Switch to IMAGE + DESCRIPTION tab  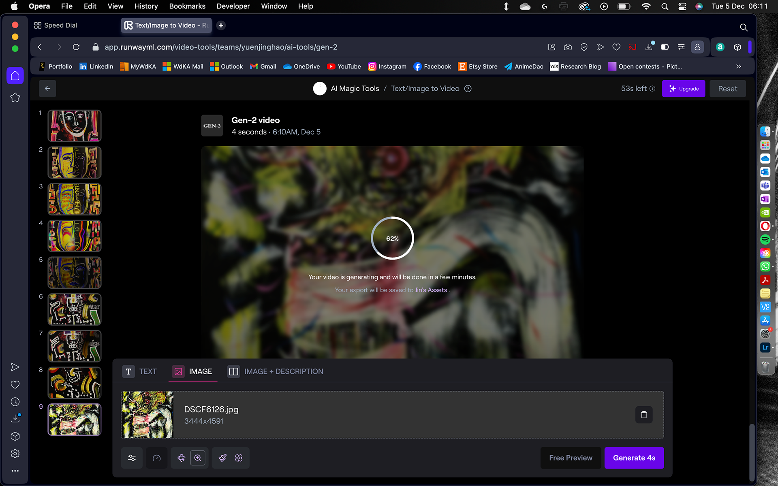point(276,371)
